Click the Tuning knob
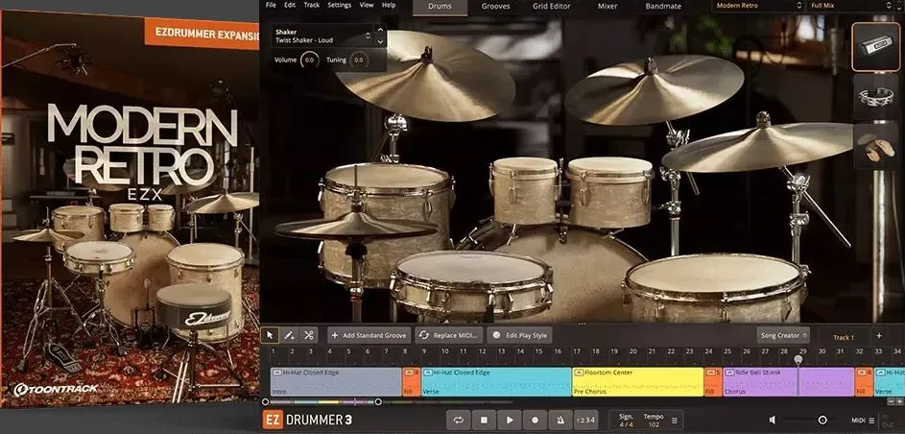This screenshot has height=434, width=905. click(359, 60)
